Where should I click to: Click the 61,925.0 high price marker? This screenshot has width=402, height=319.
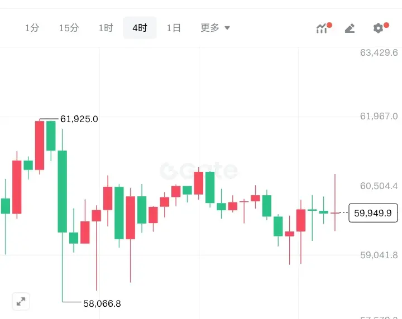(x=79, y=119)
